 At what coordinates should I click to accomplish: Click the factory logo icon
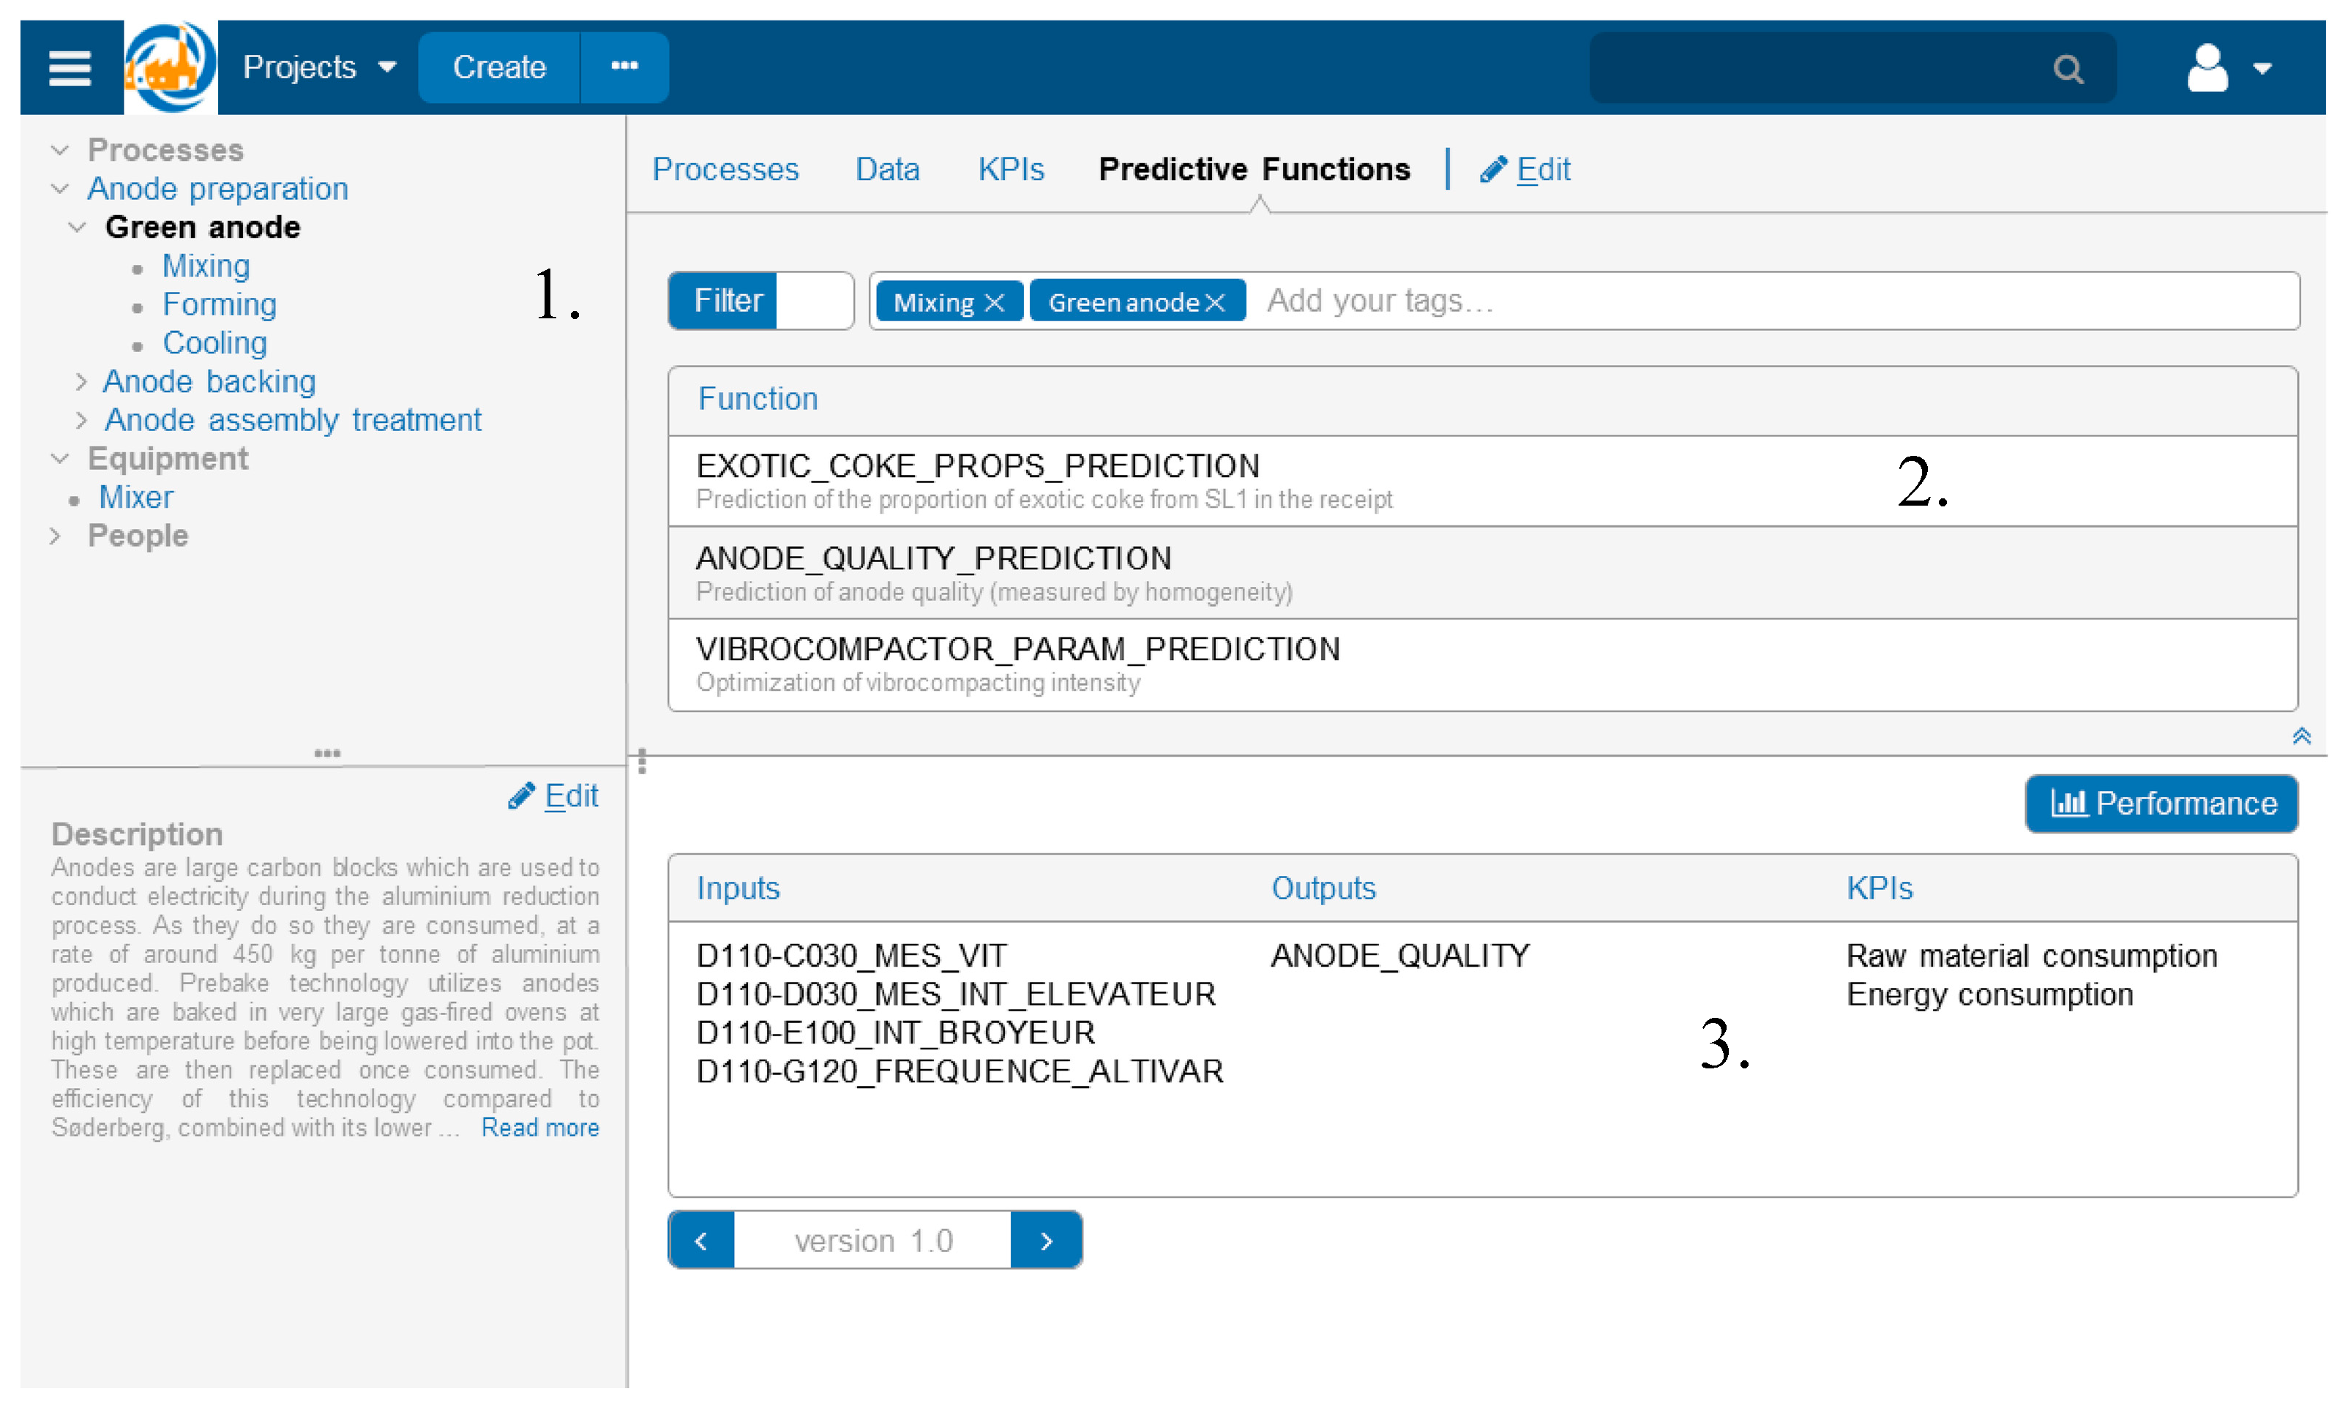tap(171, 67)
